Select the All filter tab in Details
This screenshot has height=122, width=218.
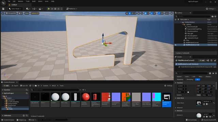pos(198,79)
